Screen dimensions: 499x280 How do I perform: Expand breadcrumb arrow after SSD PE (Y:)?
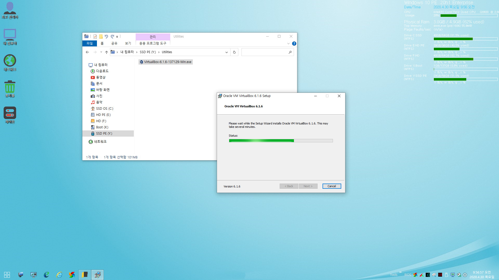click(159, 52)
